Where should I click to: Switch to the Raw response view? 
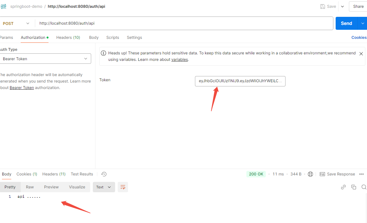click(30, 187)
